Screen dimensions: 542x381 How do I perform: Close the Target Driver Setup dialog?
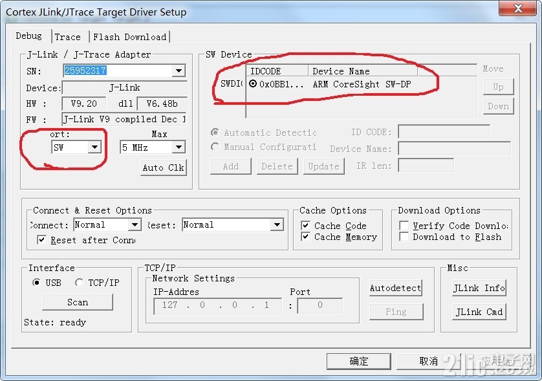point(518,8)
